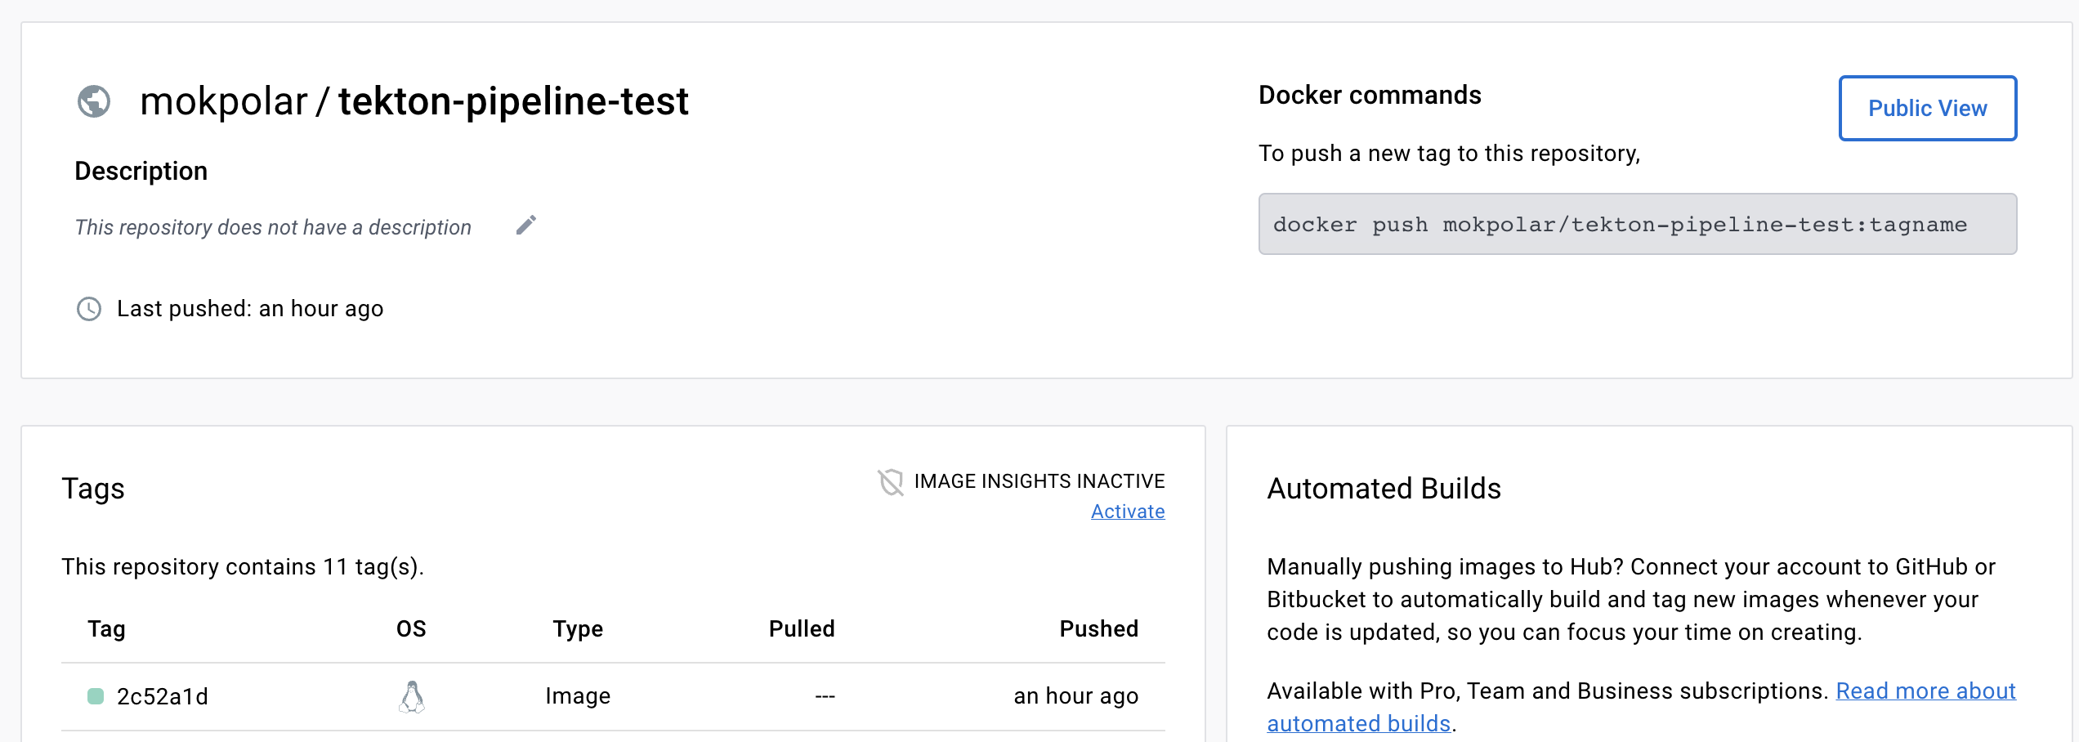
Task: Click 'This repository contains 11 tag(s).' text
Action: 243,567
